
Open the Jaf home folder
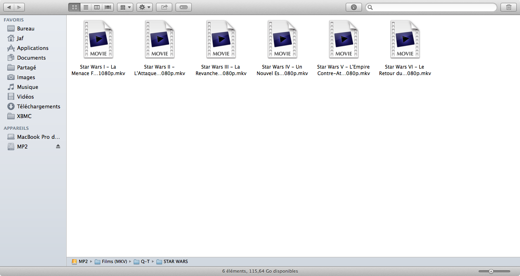coord(33,38)
